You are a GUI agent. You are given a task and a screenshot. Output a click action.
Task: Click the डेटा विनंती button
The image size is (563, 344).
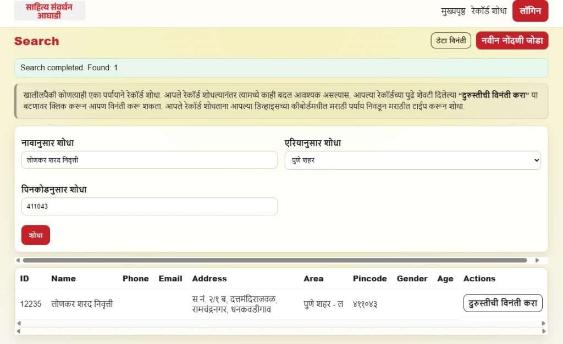click(x=450, y=41)
